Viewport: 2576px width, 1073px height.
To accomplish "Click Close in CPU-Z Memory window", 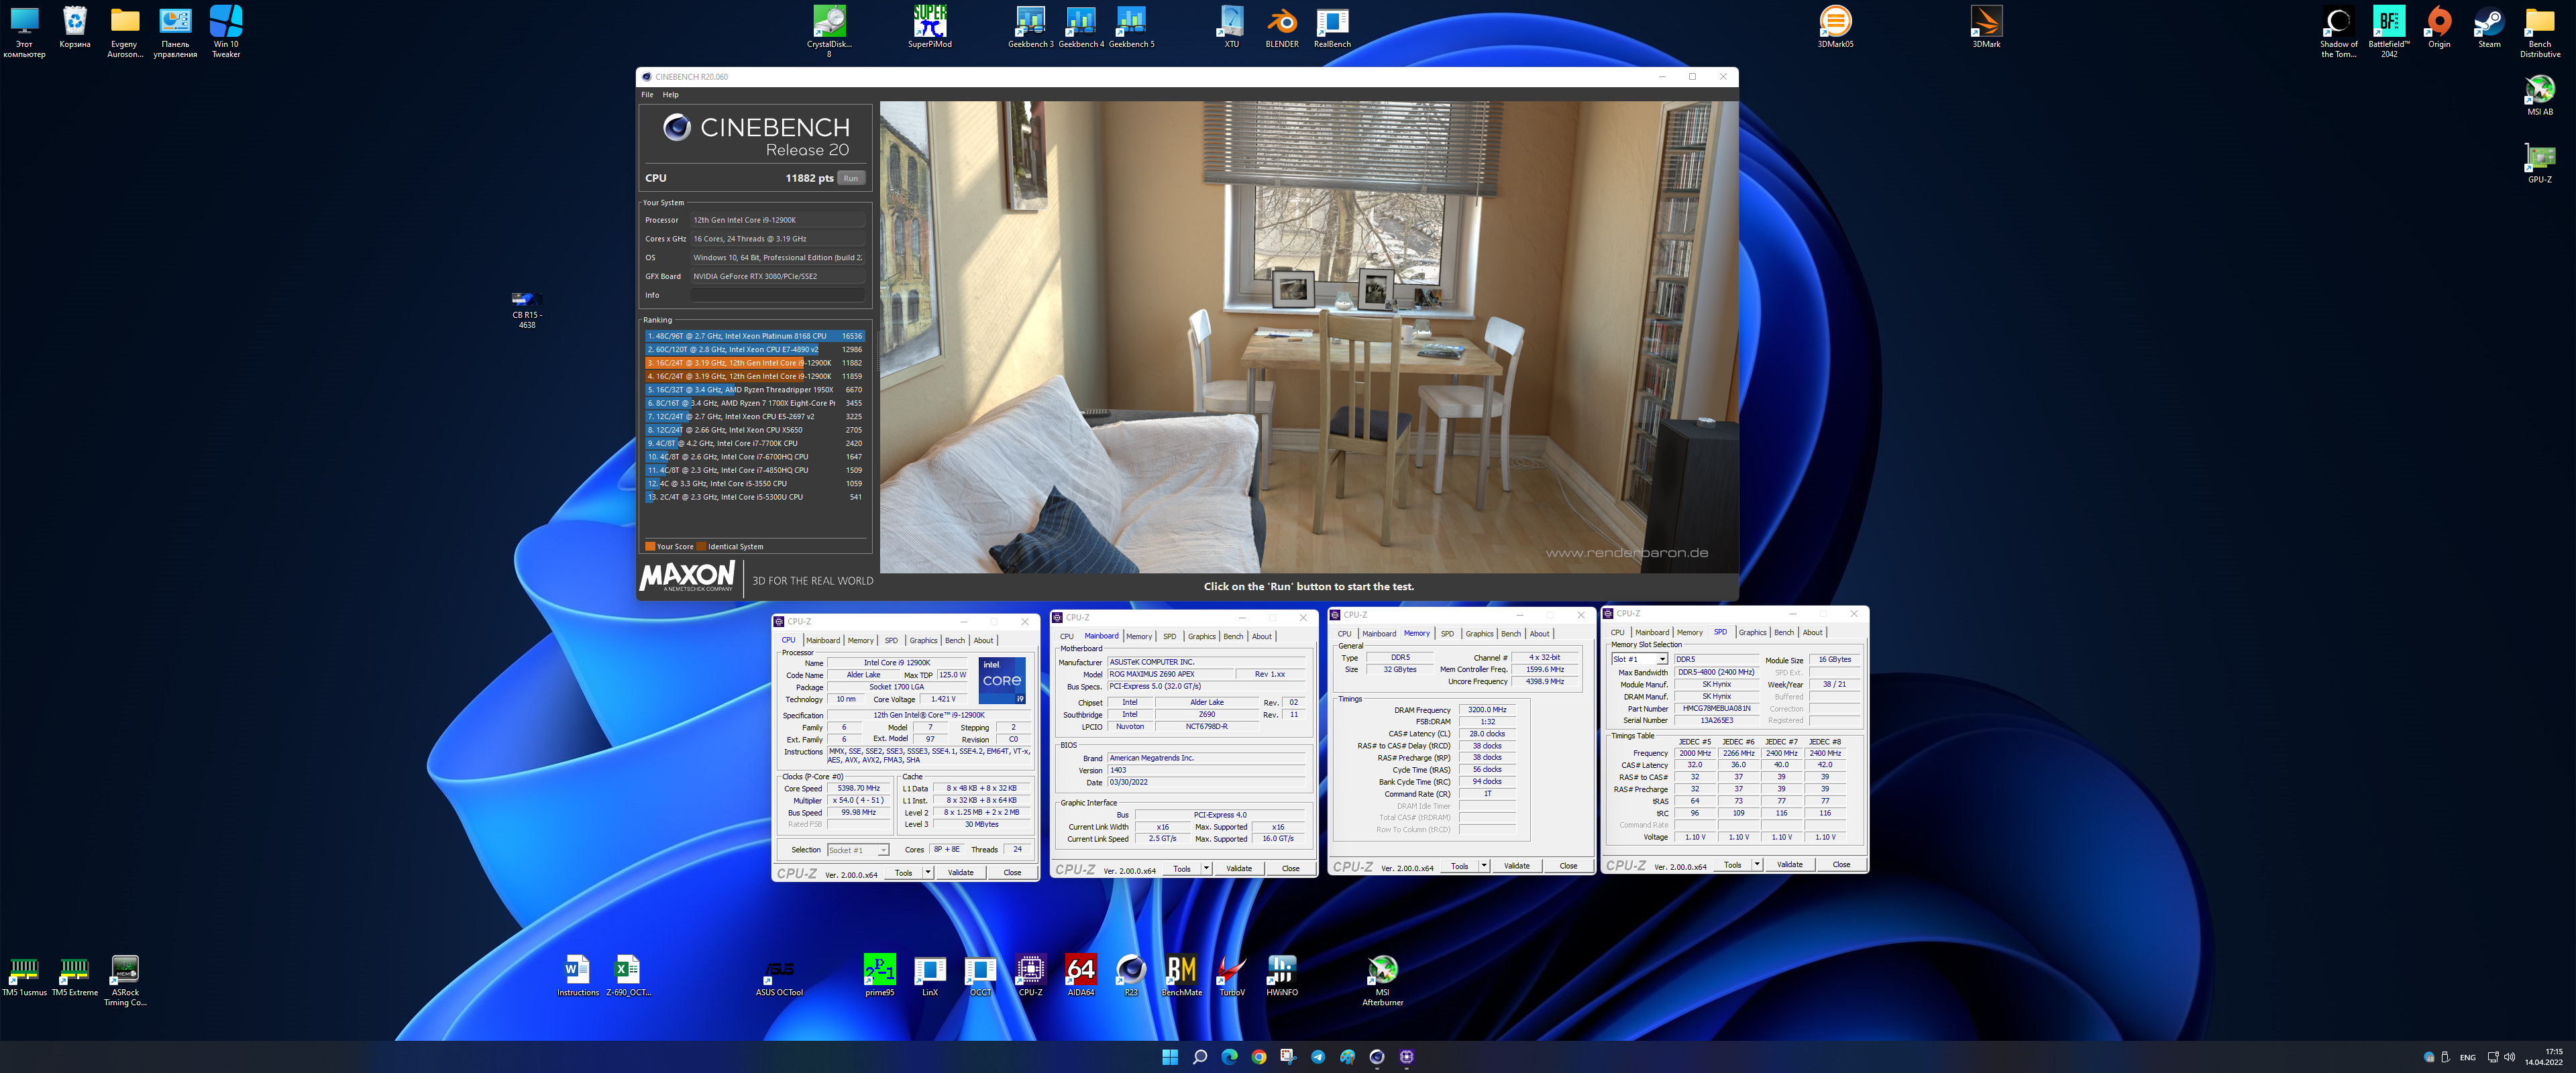I will click(x=1567, y=866).
